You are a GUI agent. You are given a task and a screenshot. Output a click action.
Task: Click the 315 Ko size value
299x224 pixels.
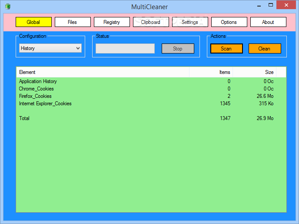266,104
